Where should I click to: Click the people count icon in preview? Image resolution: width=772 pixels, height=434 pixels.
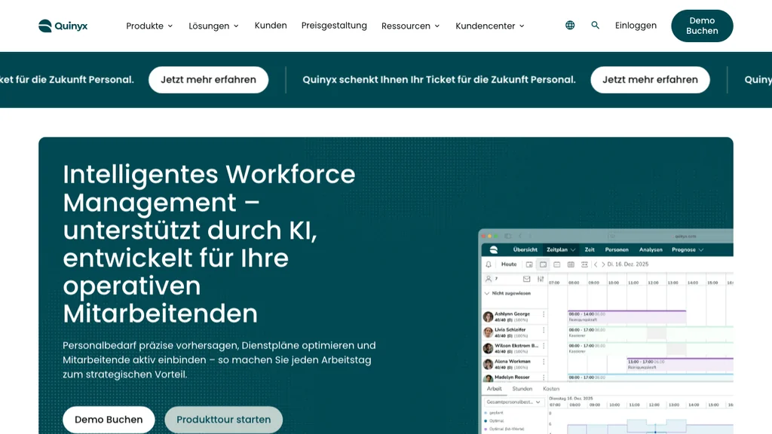click(x=489, y=279)
